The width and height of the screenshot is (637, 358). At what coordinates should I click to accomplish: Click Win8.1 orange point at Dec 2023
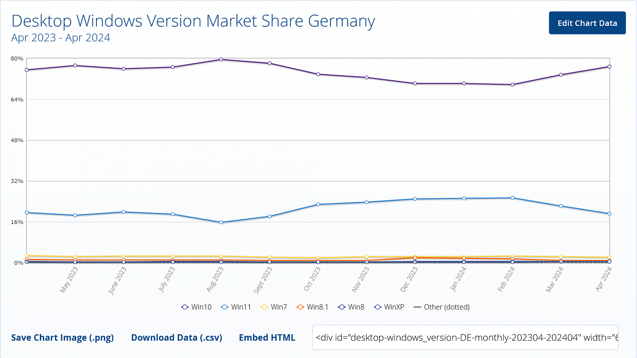tap(415, 257)
